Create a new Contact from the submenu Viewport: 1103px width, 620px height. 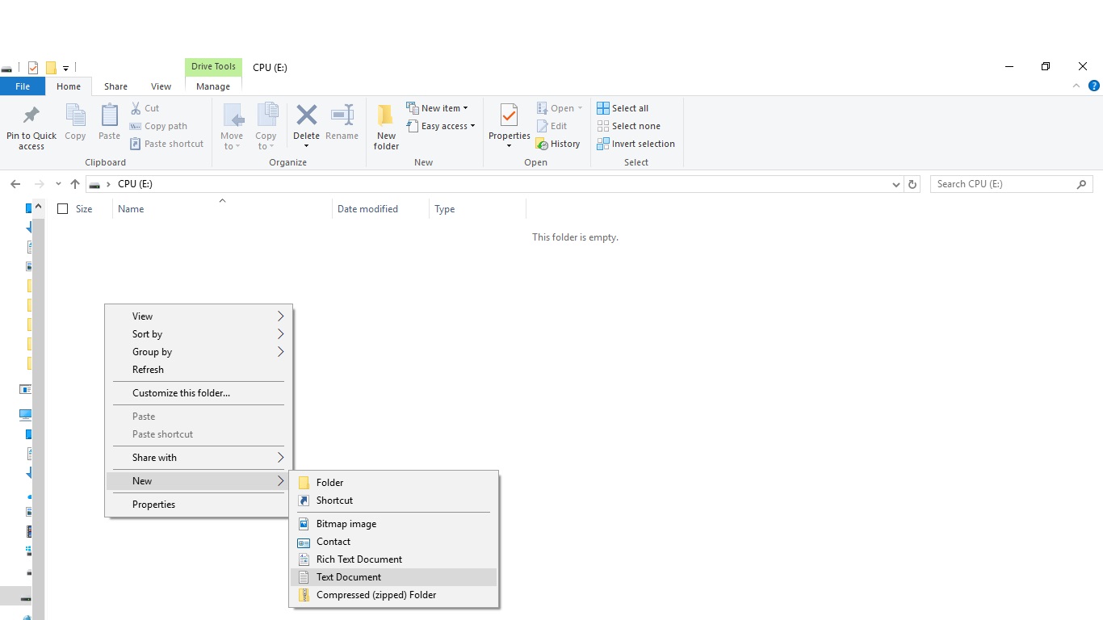click(394, 542)
